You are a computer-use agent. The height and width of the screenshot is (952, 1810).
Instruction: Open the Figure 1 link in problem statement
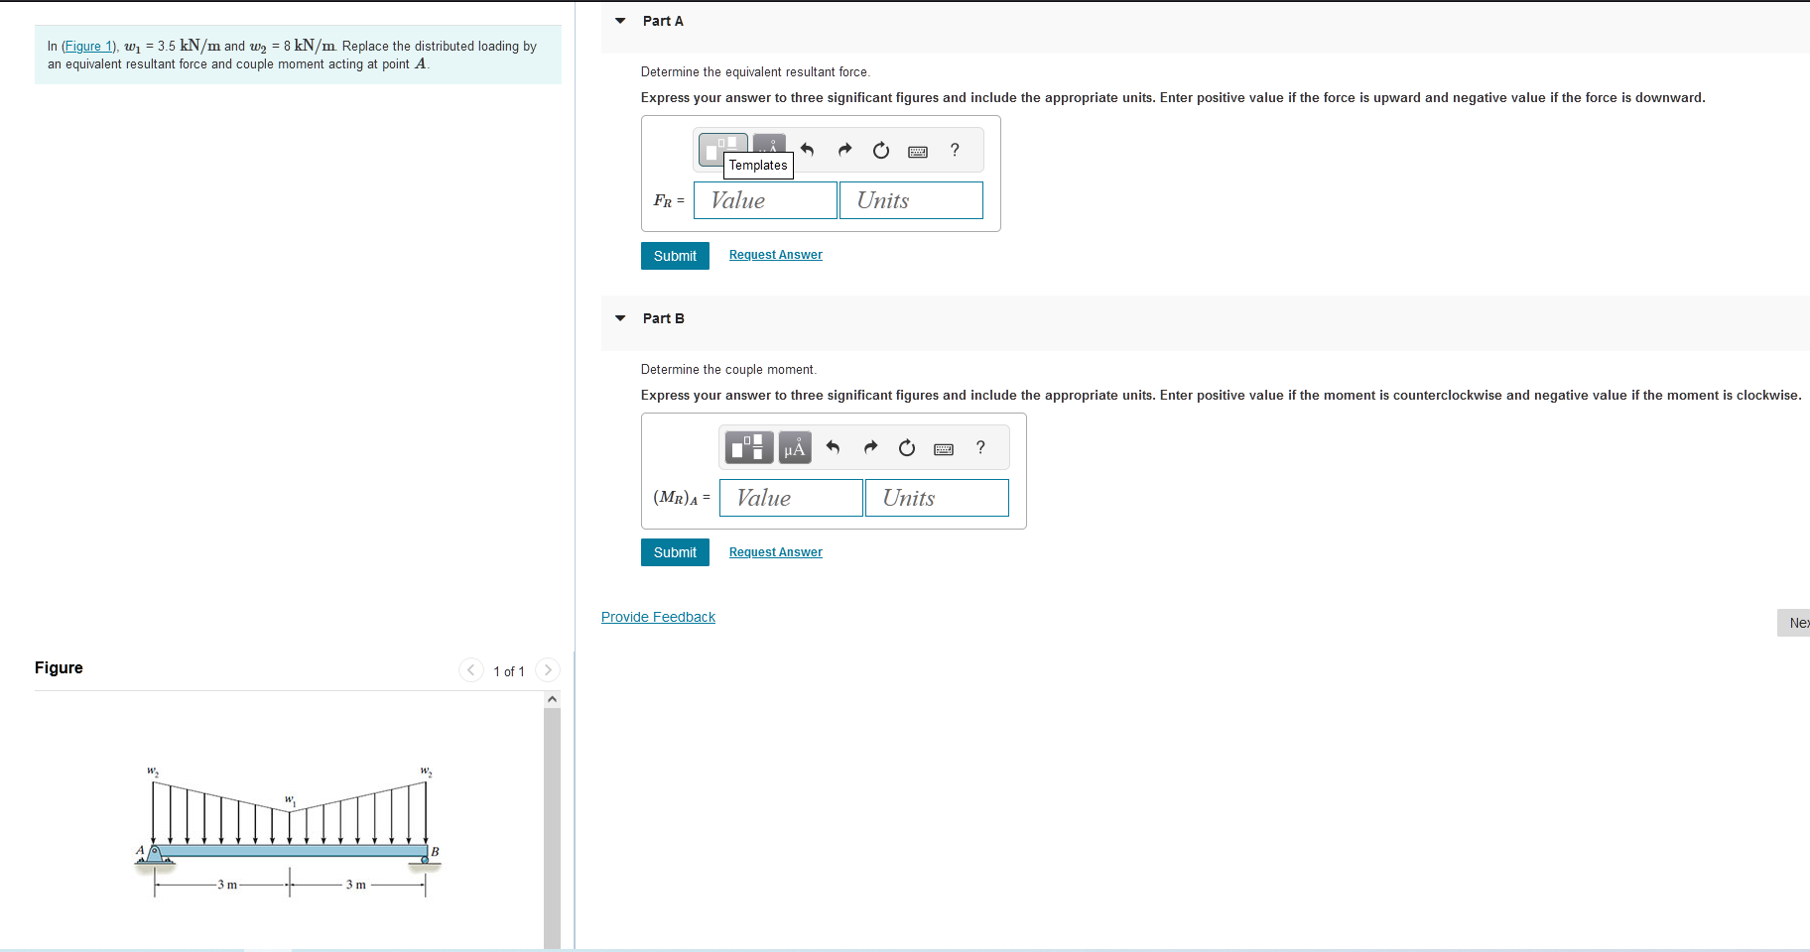(x=89, y=46)
